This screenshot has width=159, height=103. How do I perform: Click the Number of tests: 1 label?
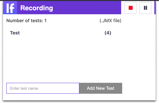point(26,21)
